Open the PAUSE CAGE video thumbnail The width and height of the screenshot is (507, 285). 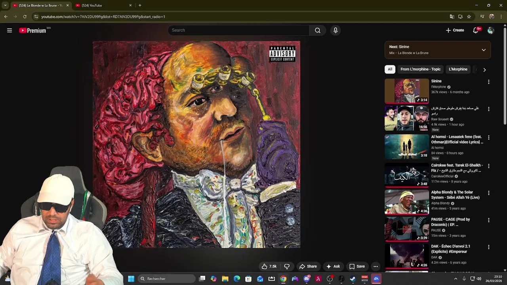[x=406, y=229]
